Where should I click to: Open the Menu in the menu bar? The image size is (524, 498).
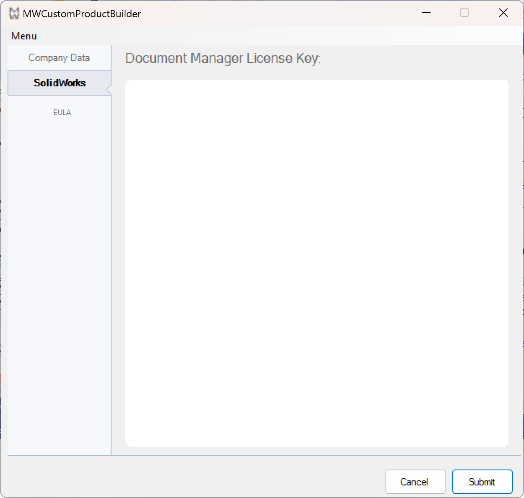[24, 36]
